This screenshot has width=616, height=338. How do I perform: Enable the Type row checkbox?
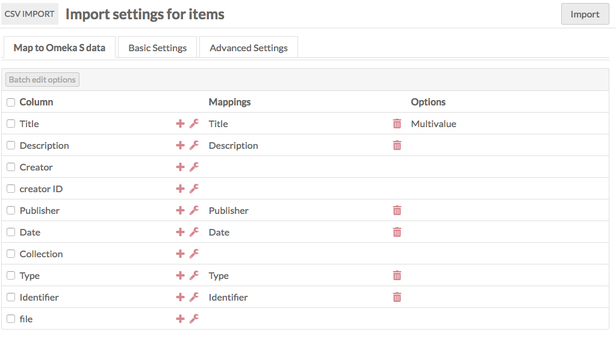pos(11,275)
